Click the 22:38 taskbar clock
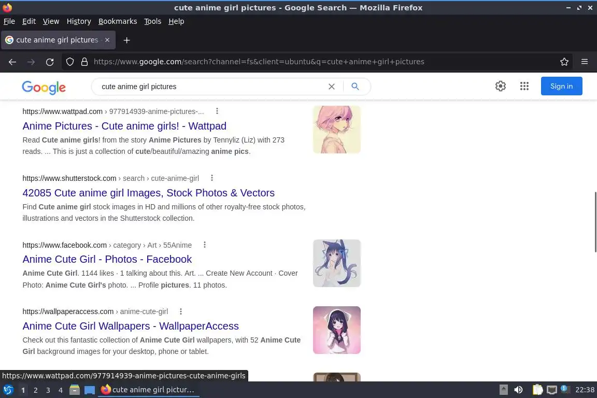 point(585,390)
